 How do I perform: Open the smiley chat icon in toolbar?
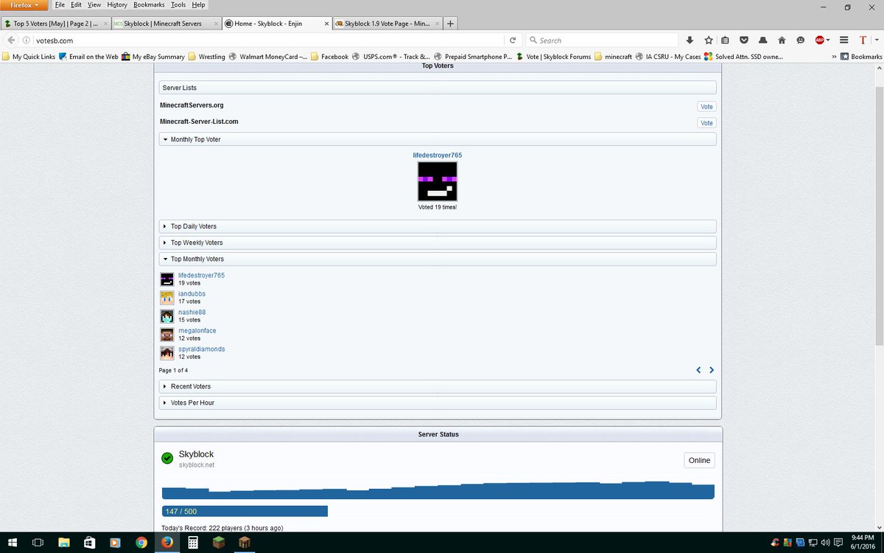click(x=800, y=41)
